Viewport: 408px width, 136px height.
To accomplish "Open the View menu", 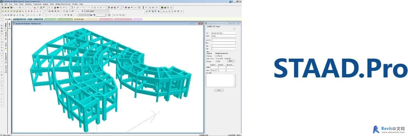I will (x=11, y=4).
